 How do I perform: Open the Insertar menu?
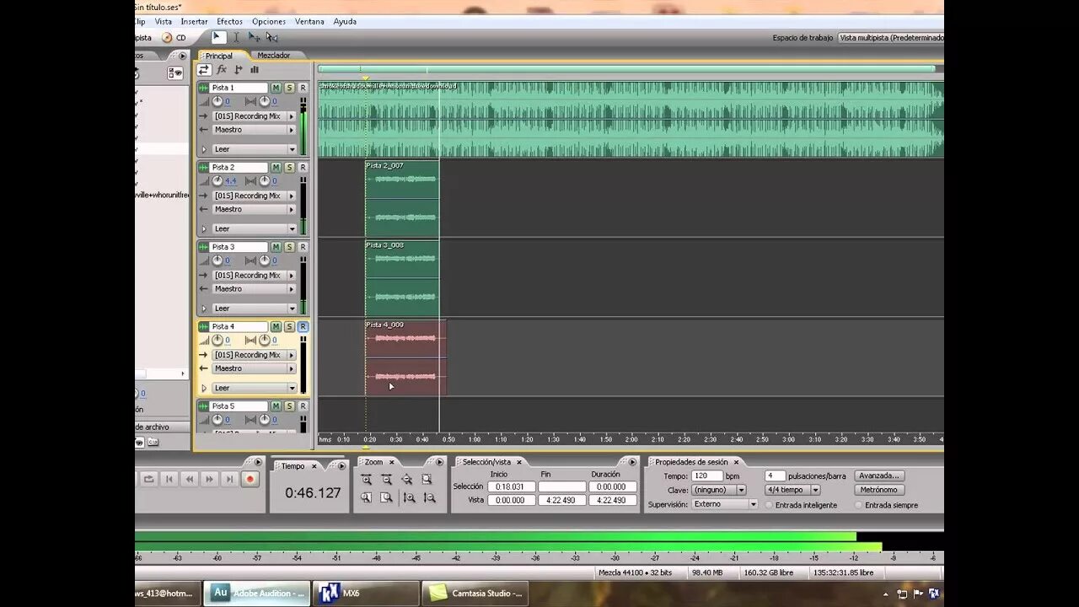194,21
